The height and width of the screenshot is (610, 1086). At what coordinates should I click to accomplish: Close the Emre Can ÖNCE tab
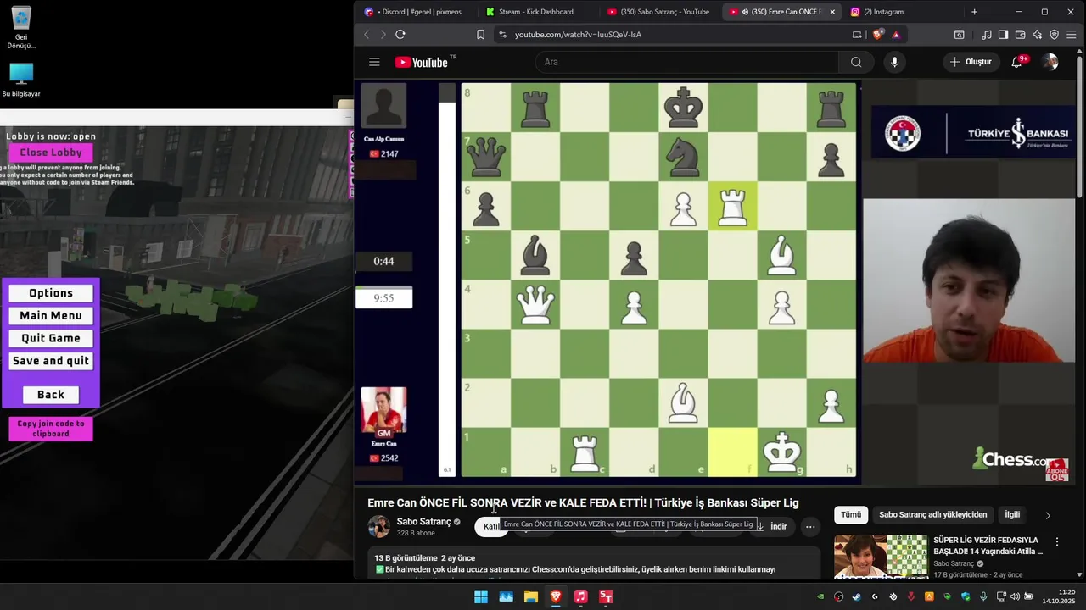[832, 12]
